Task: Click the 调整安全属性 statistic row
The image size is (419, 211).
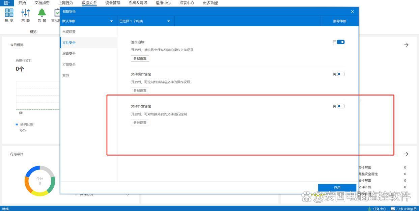Action: 382,174
